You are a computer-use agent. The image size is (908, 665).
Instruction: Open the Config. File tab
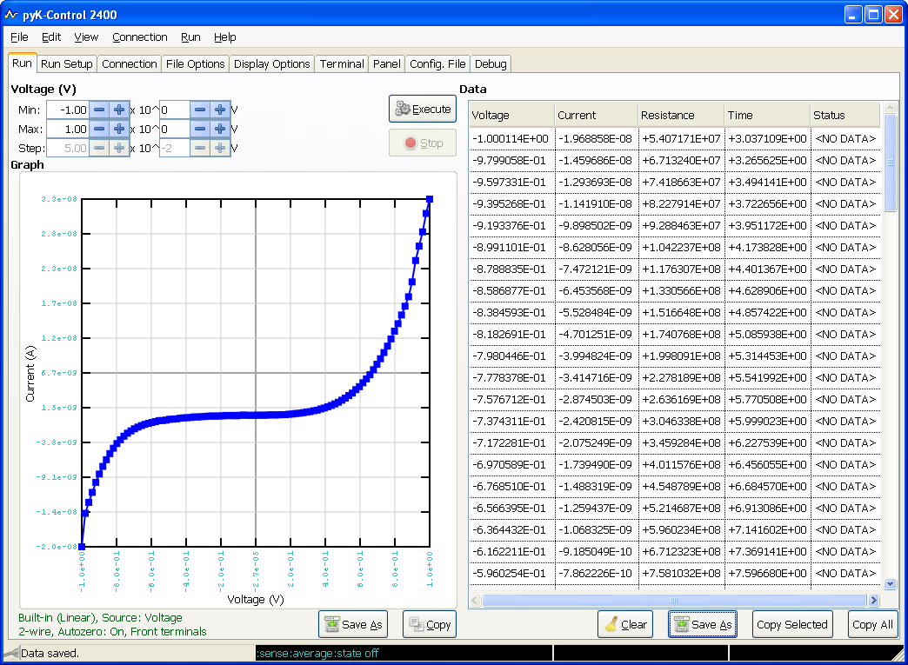point(437,63)
